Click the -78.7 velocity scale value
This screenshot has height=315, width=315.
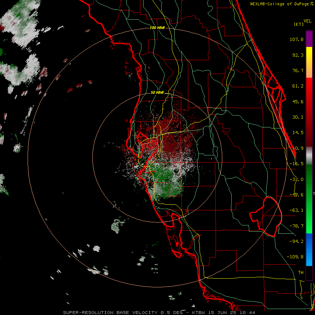point(296,226)
